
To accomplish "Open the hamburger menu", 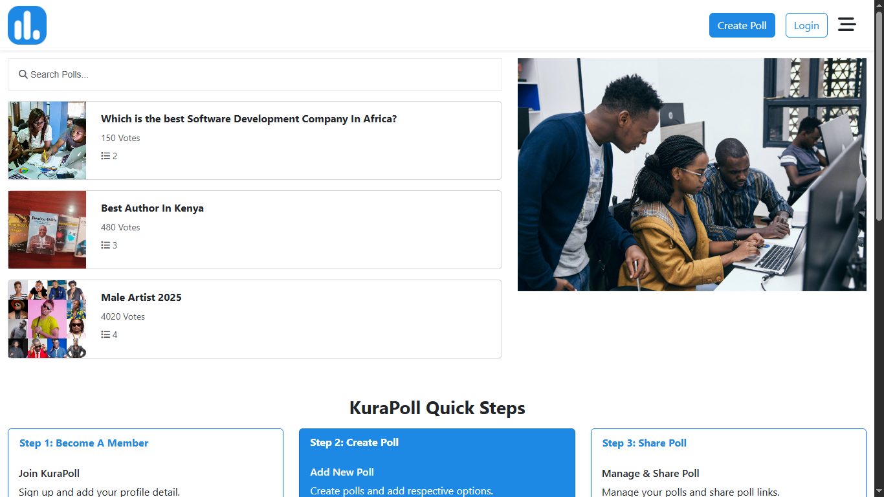I will 846,25.
